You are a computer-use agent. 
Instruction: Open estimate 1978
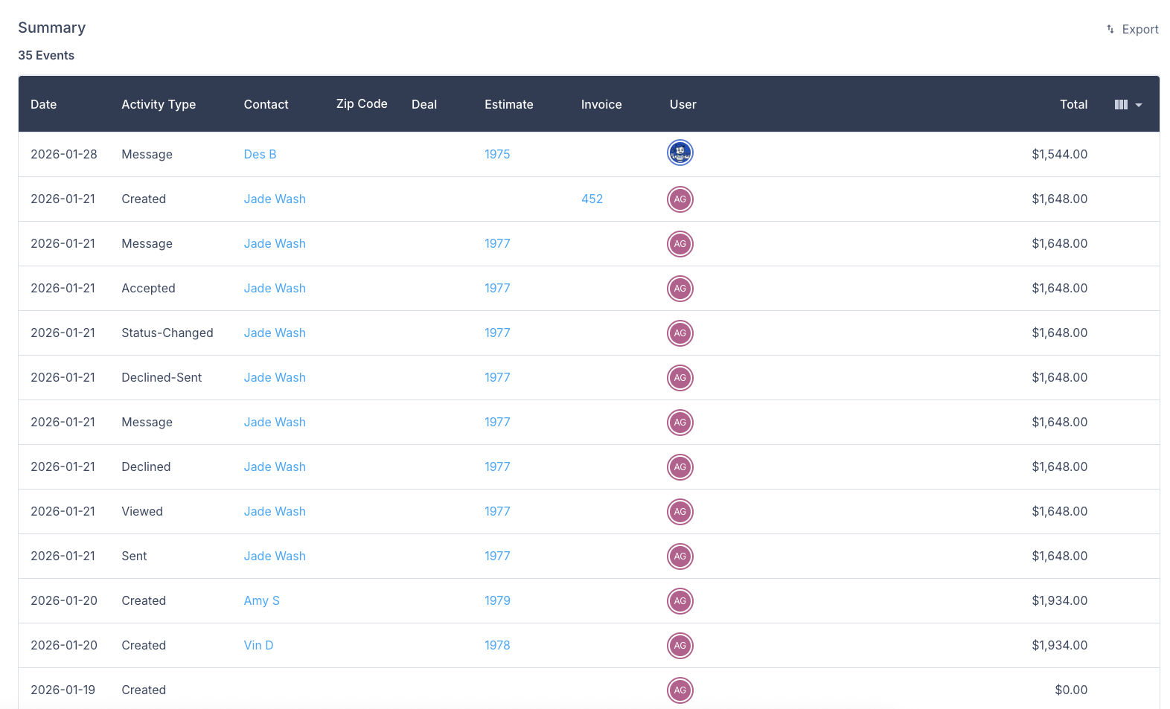pos(497,646)
